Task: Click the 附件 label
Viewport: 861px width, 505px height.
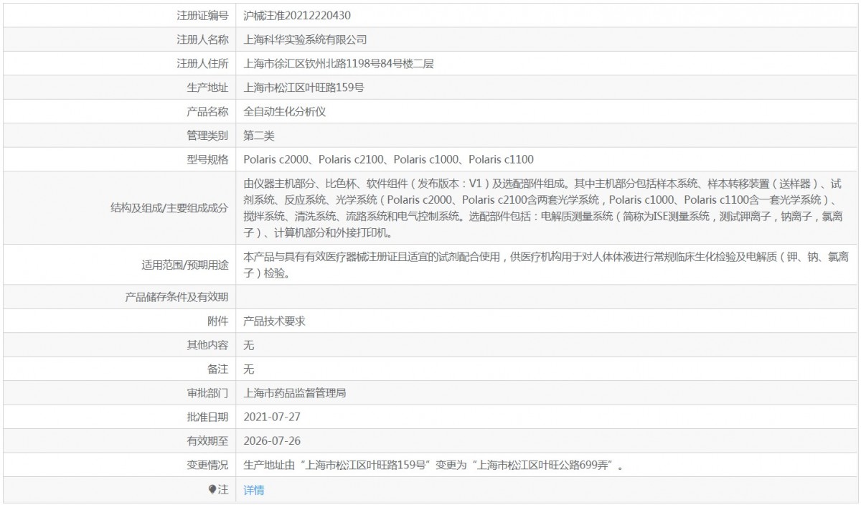Action: pos(218,321)
